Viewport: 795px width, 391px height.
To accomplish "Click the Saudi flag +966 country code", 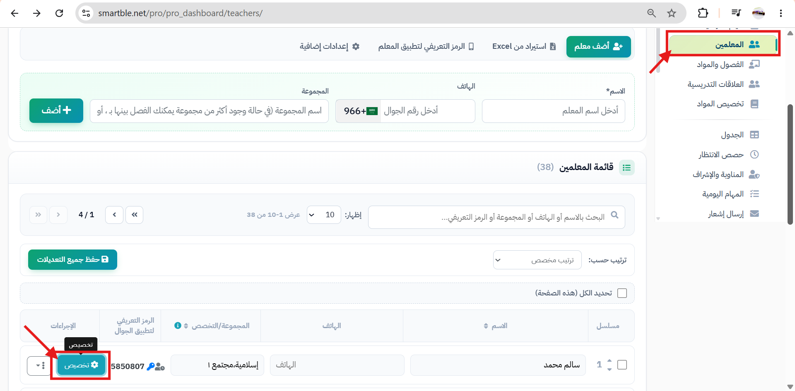I will click(x=358, y=111).
